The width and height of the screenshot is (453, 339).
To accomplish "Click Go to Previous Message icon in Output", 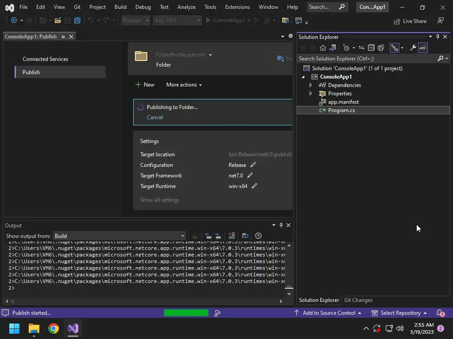I will coord(208,236).
